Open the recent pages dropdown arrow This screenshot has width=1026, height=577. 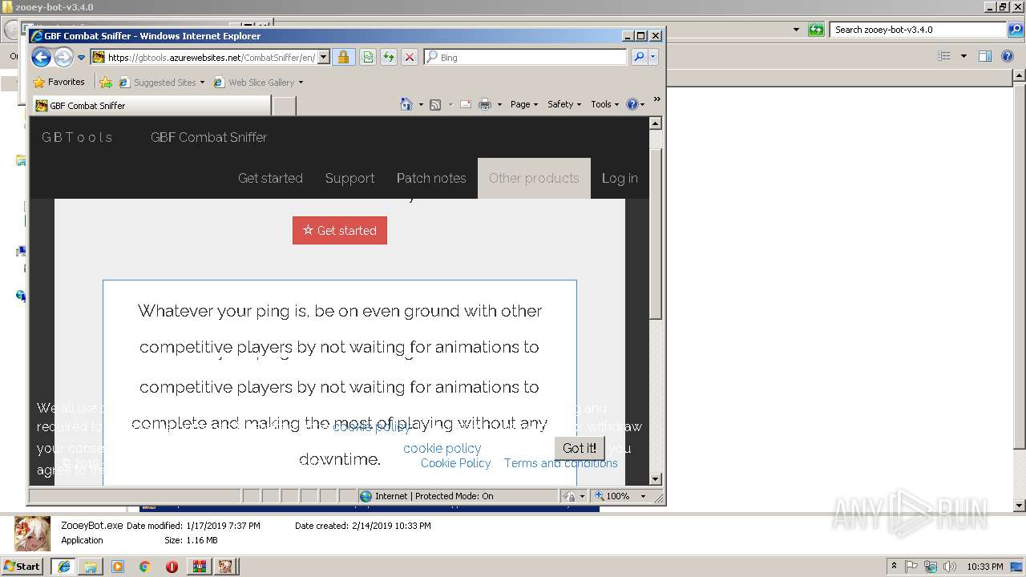tap(81, 58)
